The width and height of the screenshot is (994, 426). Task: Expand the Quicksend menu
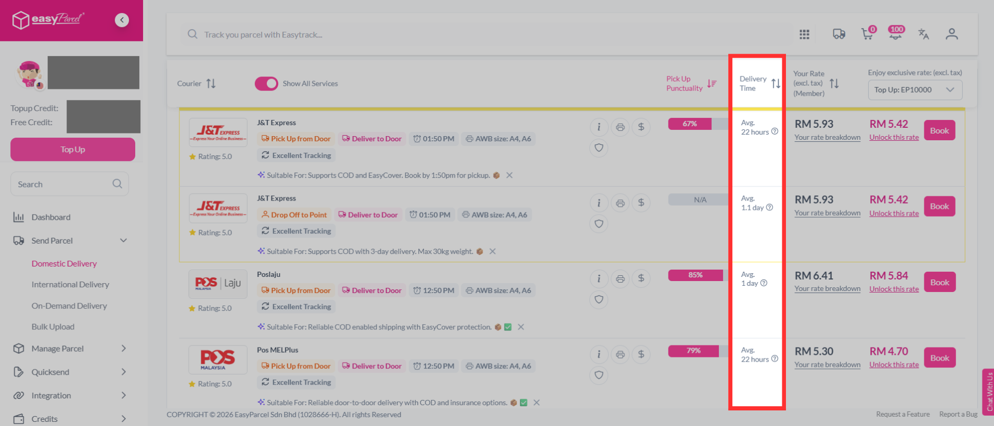tap(123, 372)
